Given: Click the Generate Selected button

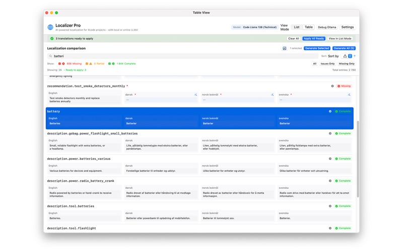Looking at the screenshot, I should point(317,48).
